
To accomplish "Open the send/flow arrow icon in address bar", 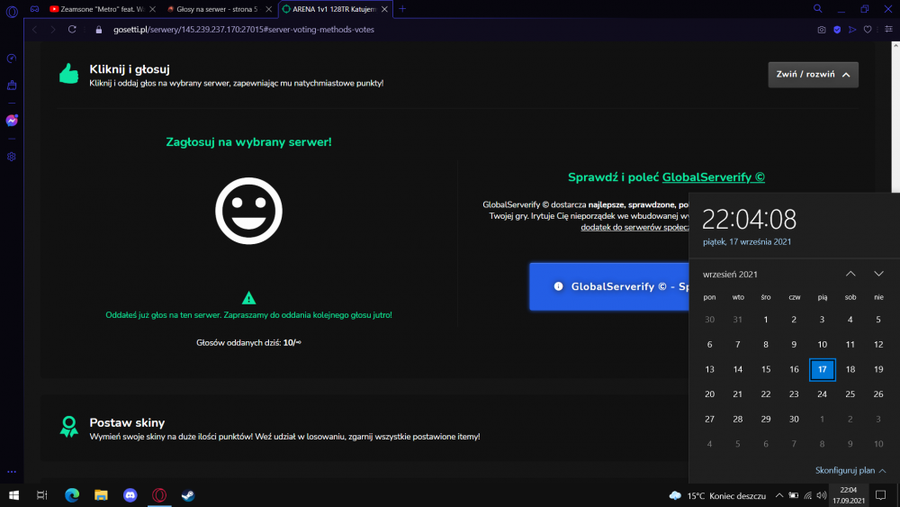I will tap(852, 30).
